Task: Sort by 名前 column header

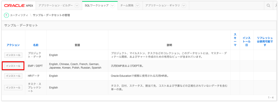Action: (36, 45)
